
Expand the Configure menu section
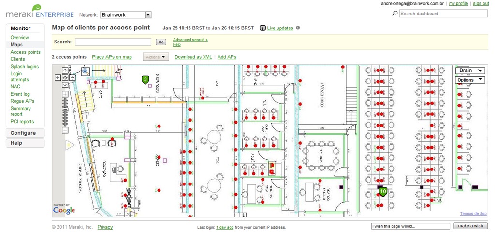25,133
